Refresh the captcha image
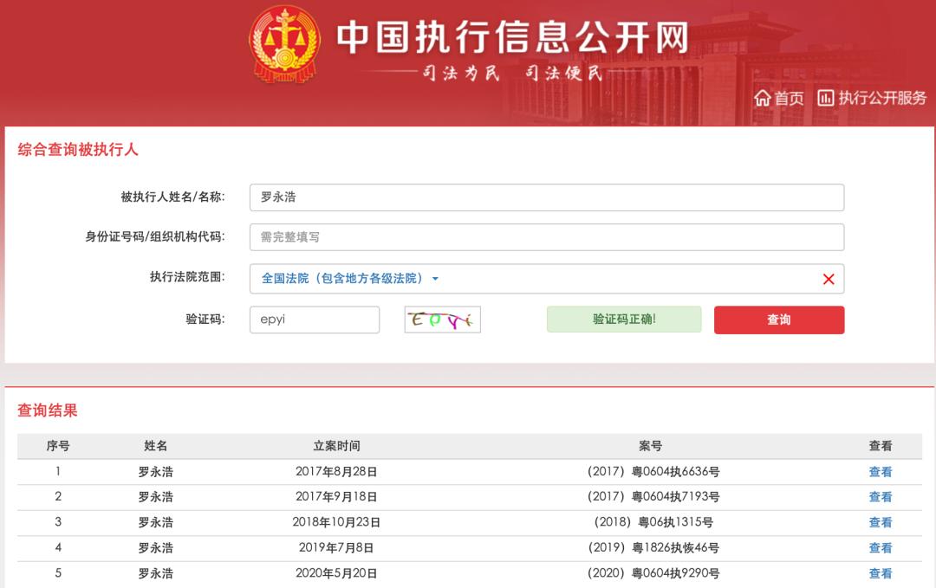Viewport: 936px width, 588px height. [442, 320]
